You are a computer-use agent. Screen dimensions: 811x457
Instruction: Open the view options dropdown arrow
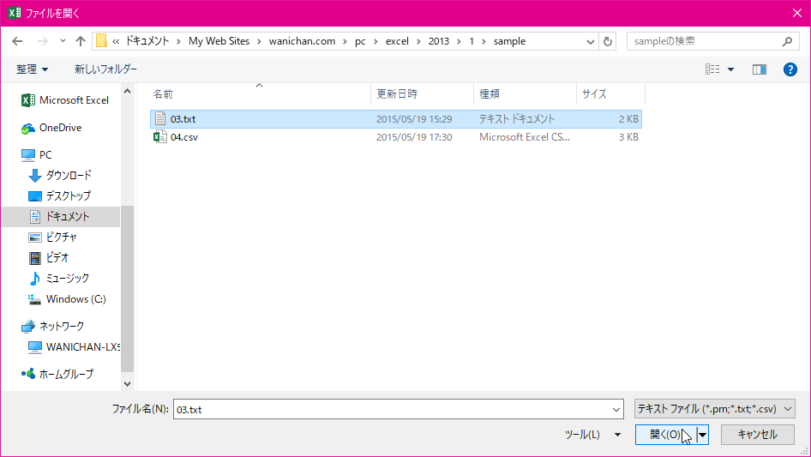tap(730, 69)
